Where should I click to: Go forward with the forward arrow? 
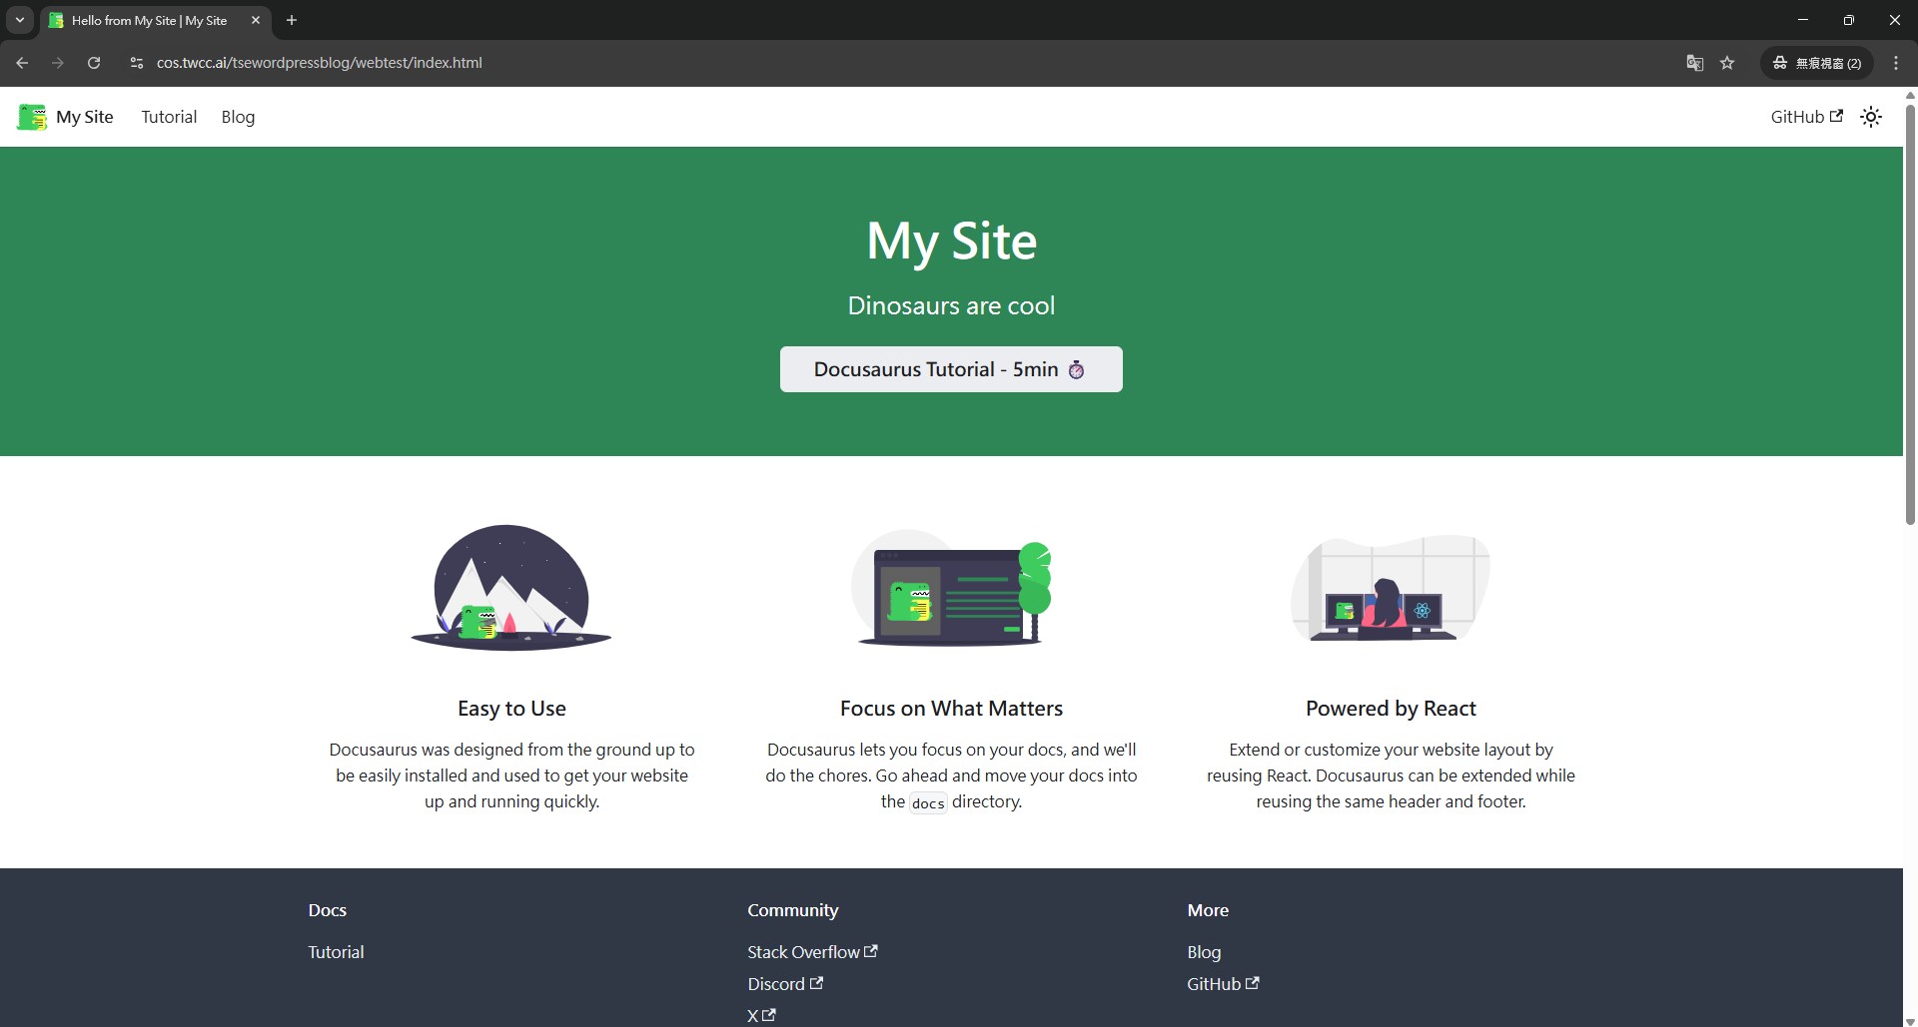58,63
